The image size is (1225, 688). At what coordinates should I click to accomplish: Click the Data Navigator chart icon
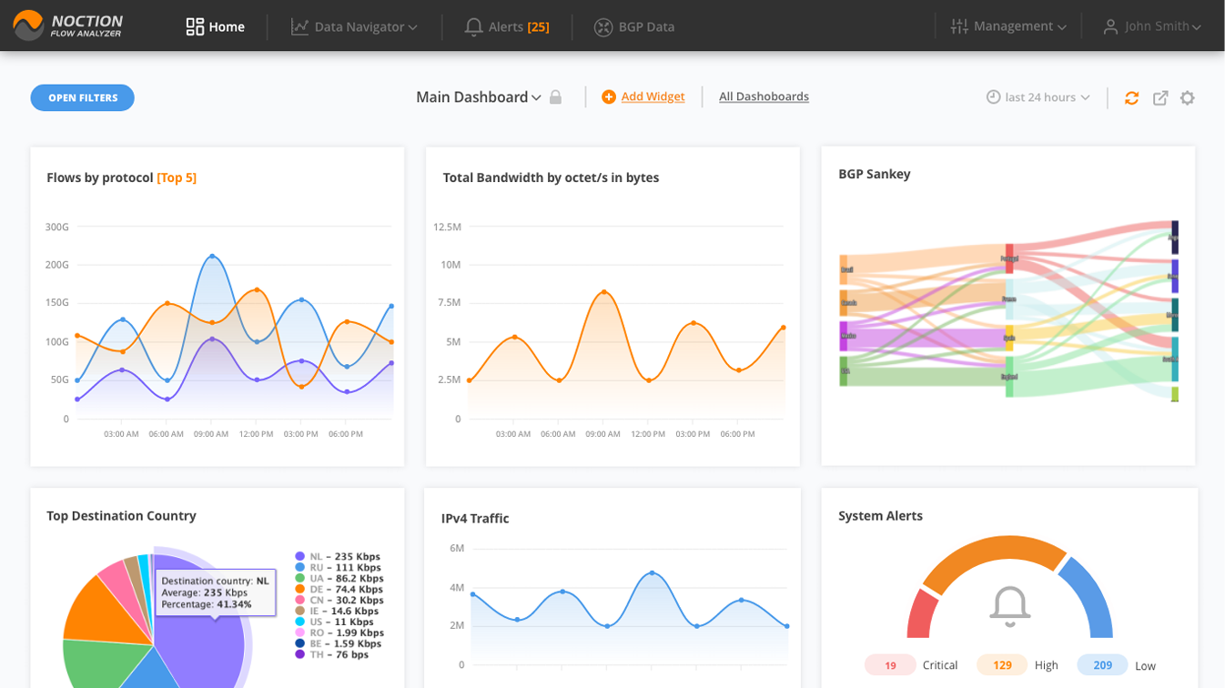299,26
